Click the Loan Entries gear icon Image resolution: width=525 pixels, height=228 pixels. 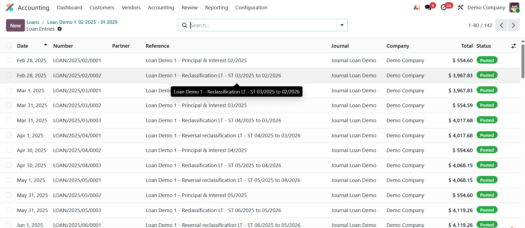tap(60, 29)
